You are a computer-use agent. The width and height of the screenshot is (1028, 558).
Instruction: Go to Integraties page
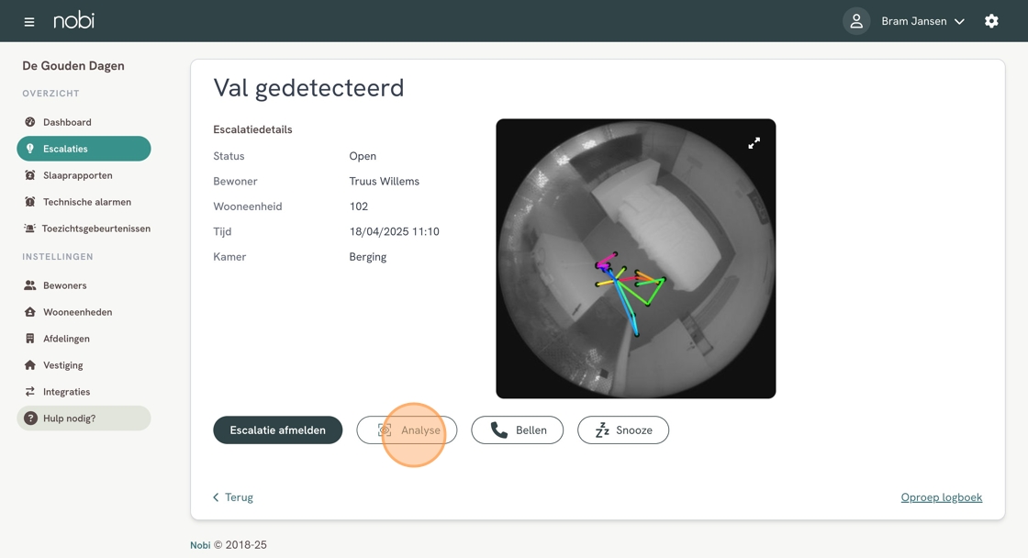[66, 392]
